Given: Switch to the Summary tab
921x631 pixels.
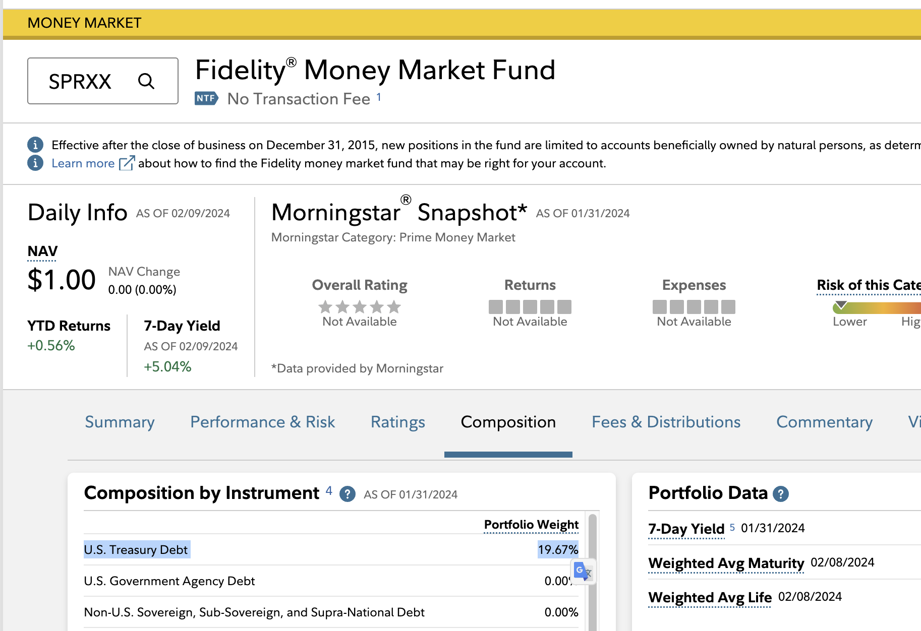Looking at the screenshot, I should [120, 422].
